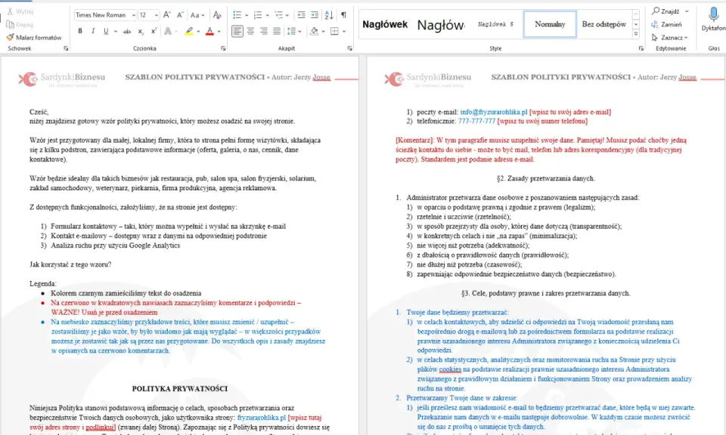Click the Zamień replace button
This screenshot has width=726, height=435.
click(666, 24)
